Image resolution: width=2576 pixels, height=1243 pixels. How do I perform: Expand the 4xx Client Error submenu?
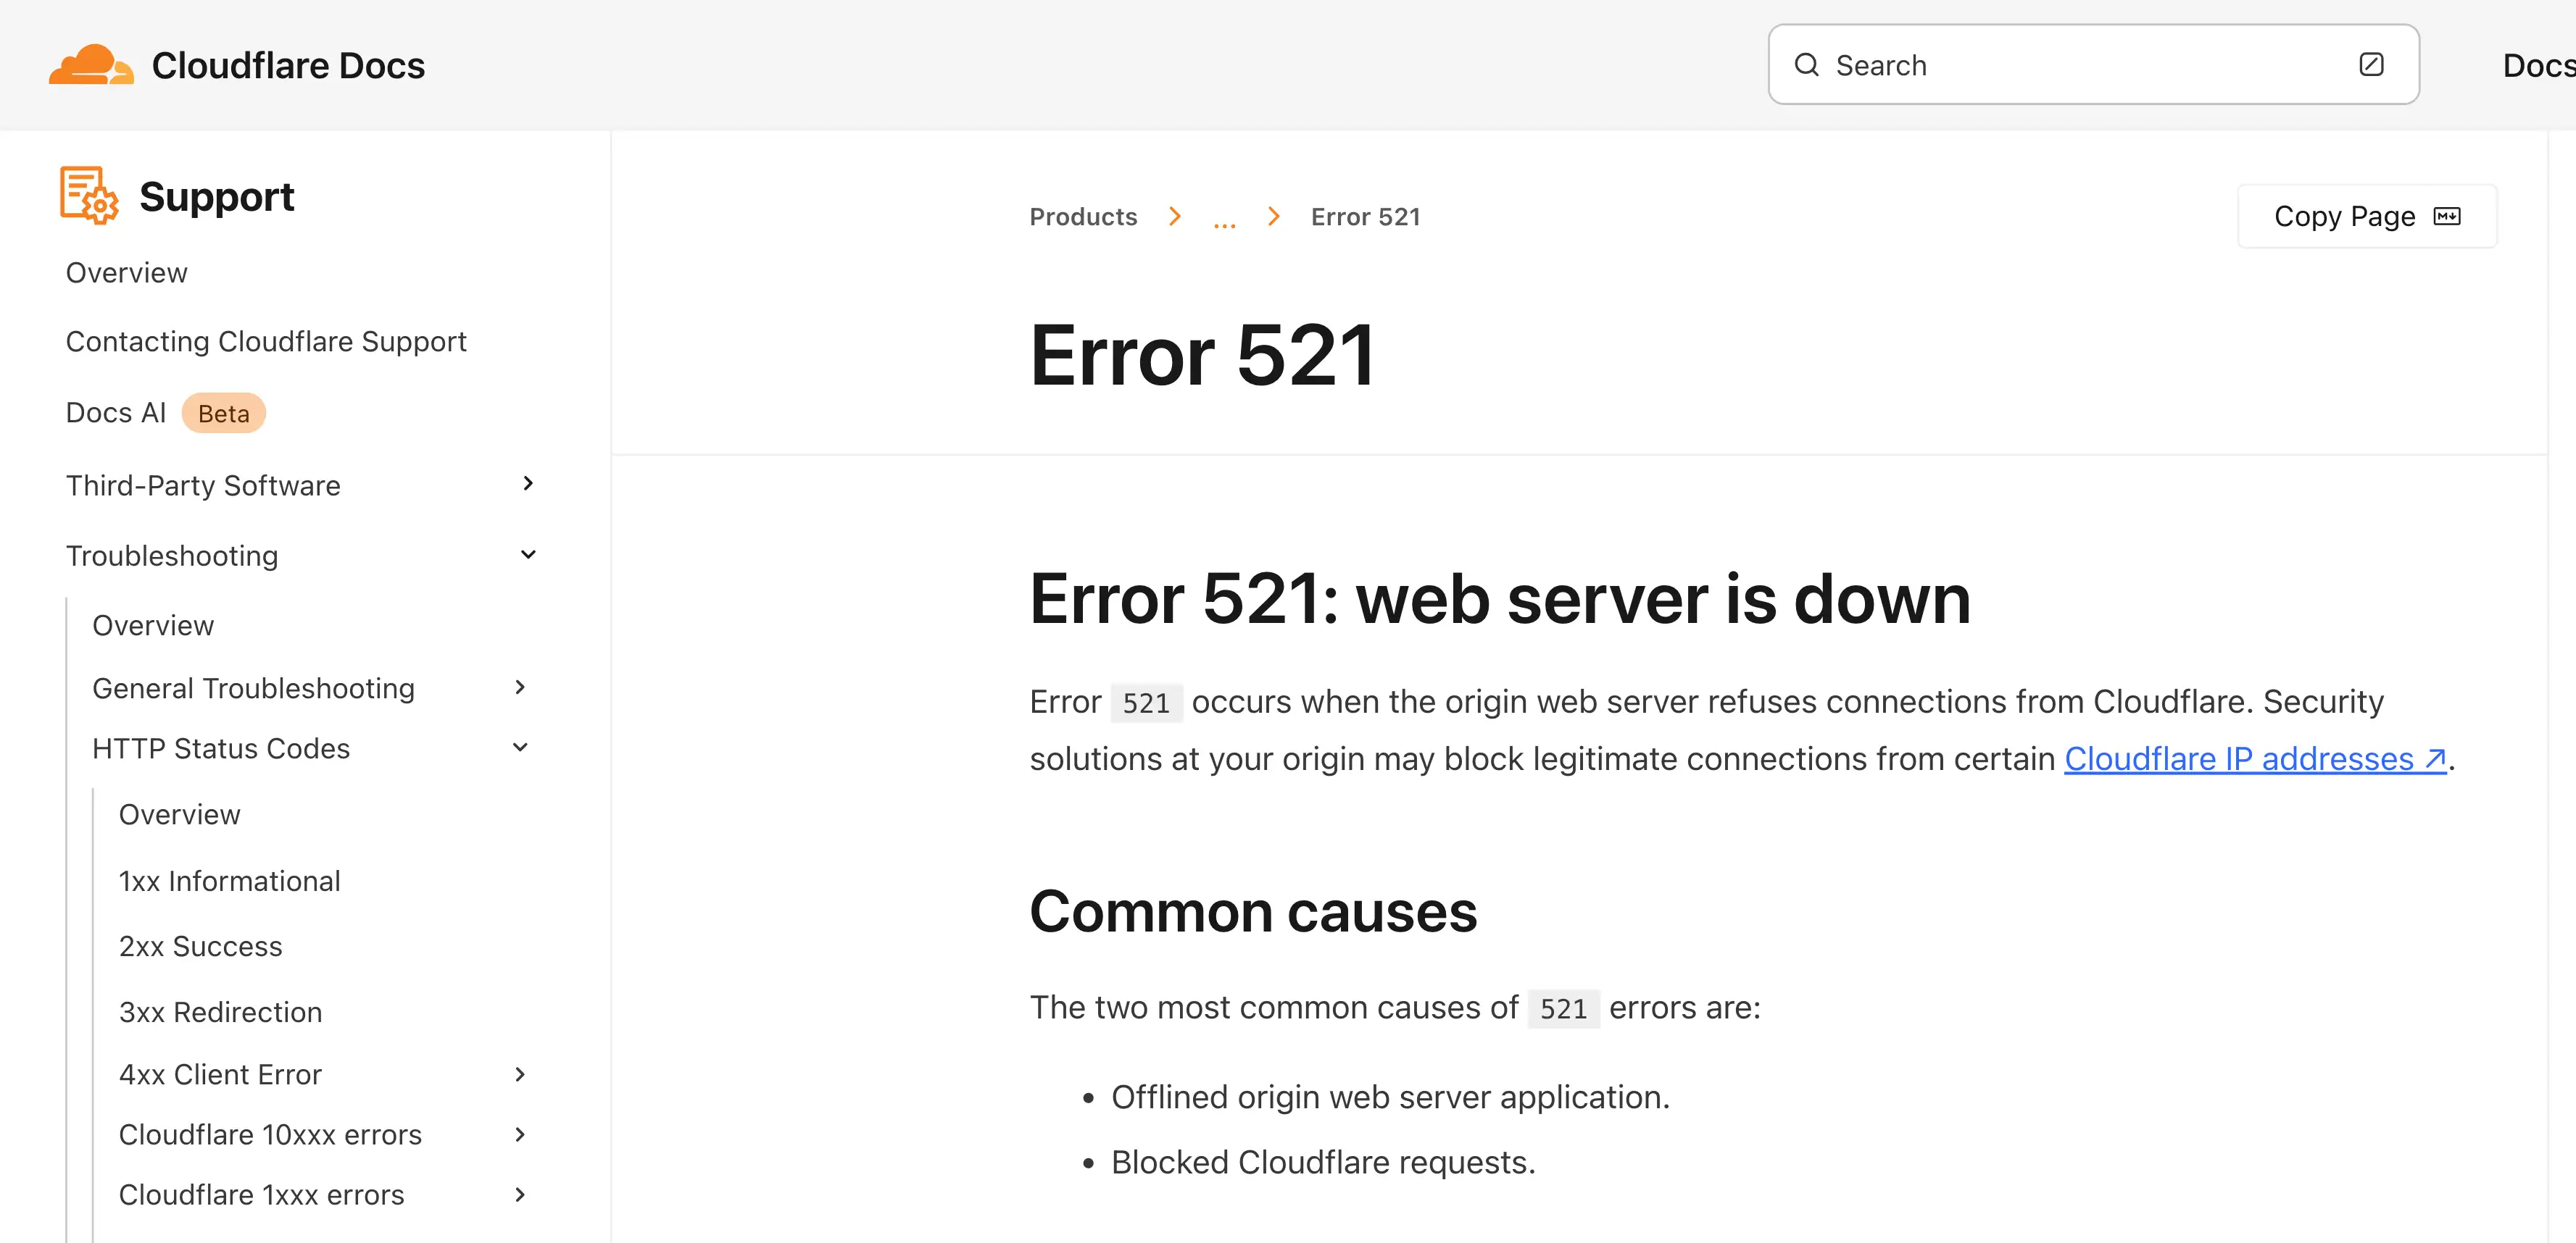pos(520,1074)
